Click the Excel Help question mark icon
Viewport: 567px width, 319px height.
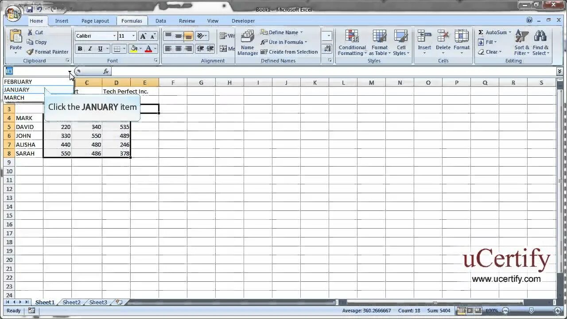pos(529,20)
